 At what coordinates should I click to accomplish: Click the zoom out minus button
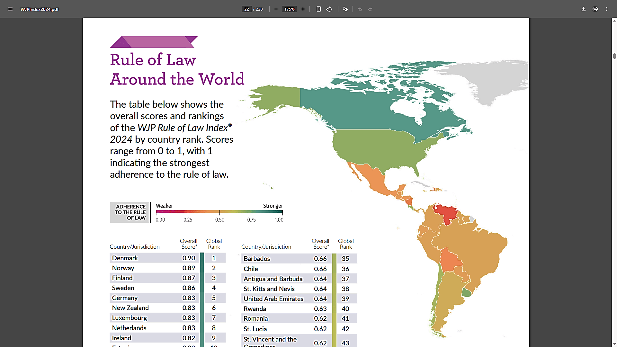pos(276,9)
